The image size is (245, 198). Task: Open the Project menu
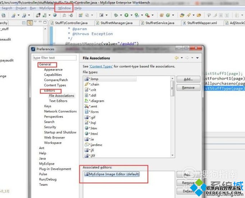point(21,8)
